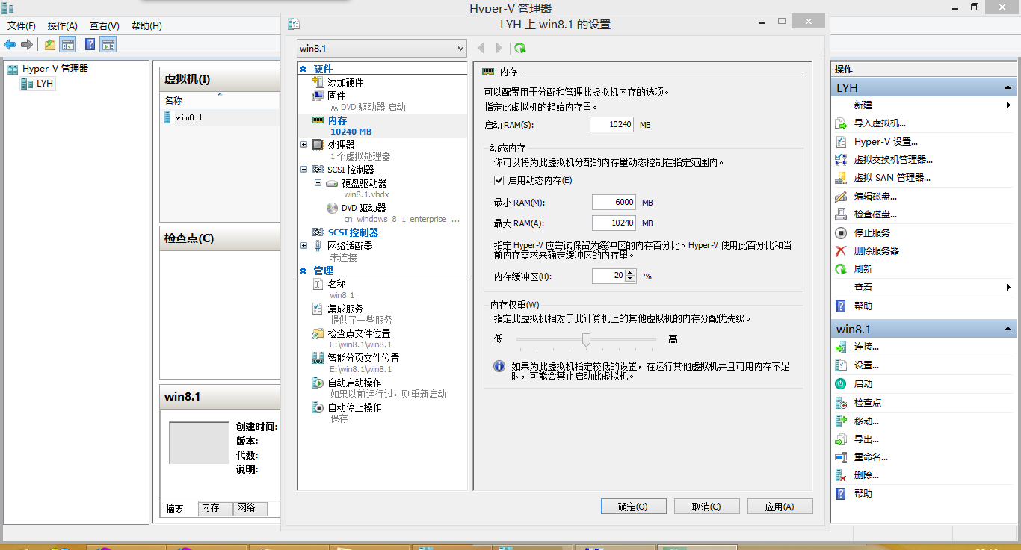Click the Up One Level folder toolbar icon
Viewport: 1021px width, 550px height.
49,45
